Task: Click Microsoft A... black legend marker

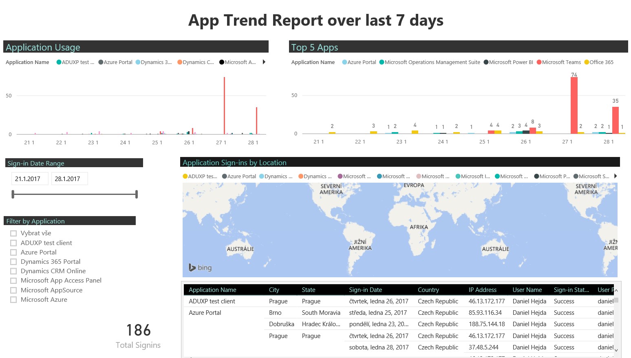Action: coord(222,62)
